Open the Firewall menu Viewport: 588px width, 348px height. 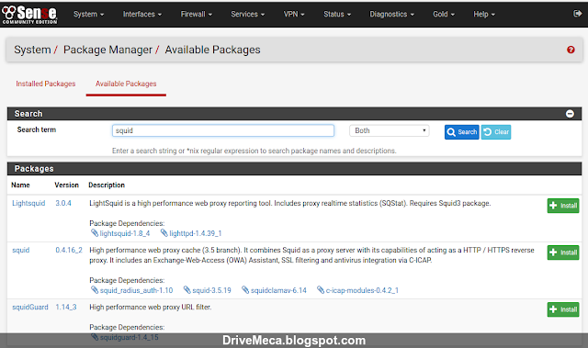click(x=196, y=15)
